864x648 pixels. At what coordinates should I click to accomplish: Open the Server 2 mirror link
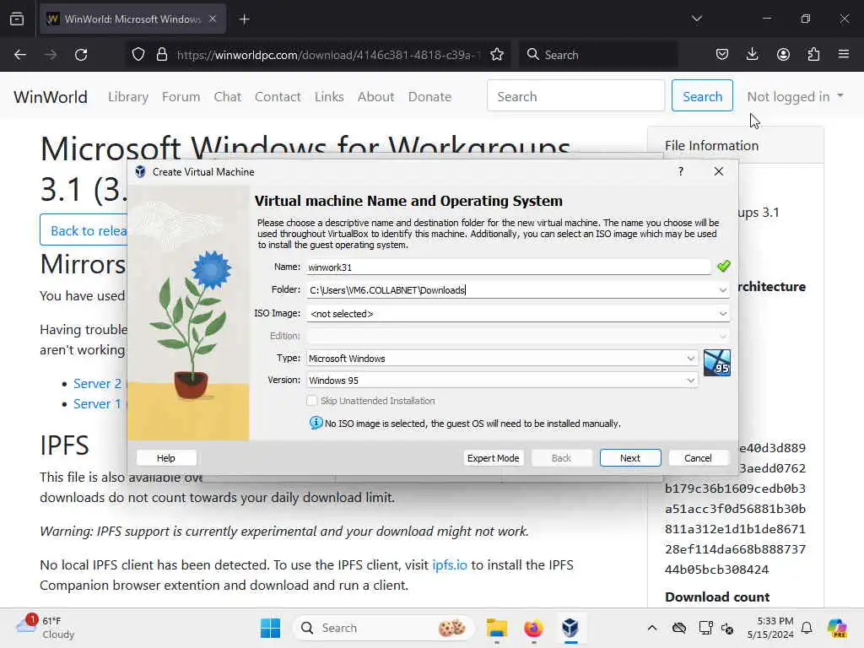[x=97, y=384]
